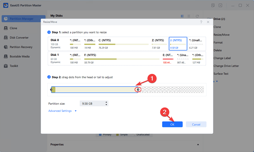Close the Resize/Move dialog
This screenshot has width=254, height=152.
click(x=208, y=22)
